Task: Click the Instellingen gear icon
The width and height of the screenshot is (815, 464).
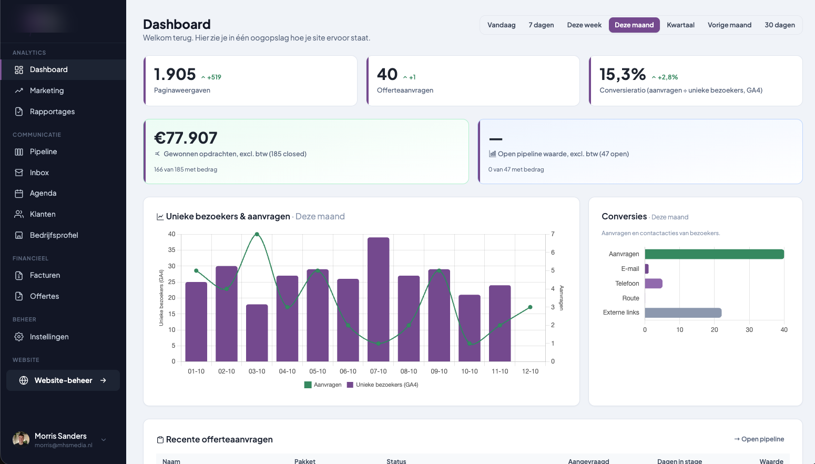Action: pyautogui.click(x=19, y=337)
